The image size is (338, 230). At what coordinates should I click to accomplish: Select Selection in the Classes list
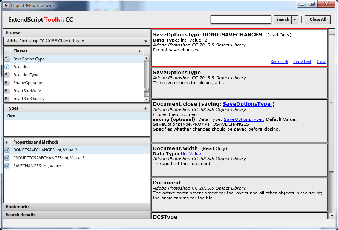(74, 67)
